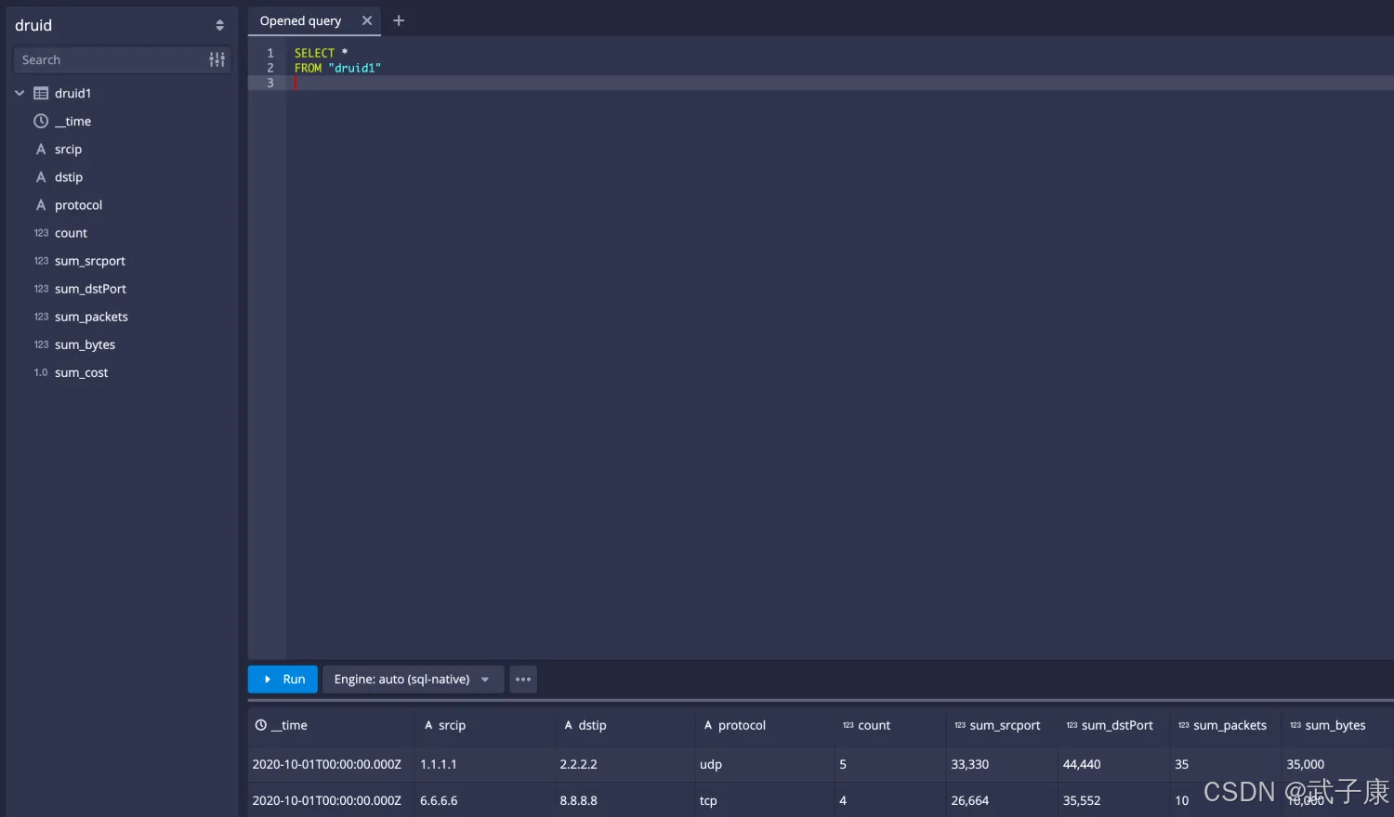The width and height of the screenshot is (1394, 817).
Task: Click the count column header in results
Action: click(x=874, y=725)
